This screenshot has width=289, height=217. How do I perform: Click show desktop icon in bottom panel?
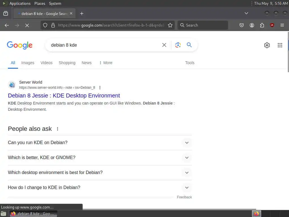click(3, 214)
